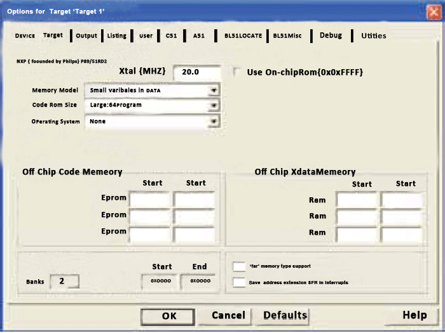Click the Xtal (MHz) input field
Image resolution: width=445 pixels, height=333 pixels.
(197, 72)
